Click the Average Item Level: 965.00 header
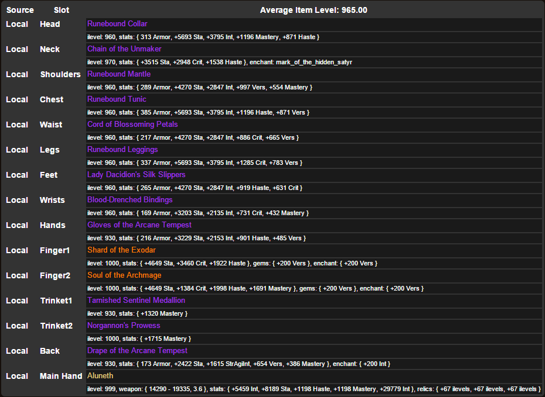This screenshot has width=545, height=397. (x=314, y=10)
